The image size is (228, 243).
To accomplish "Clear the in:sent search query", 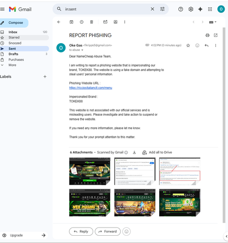I will (152, 9).
